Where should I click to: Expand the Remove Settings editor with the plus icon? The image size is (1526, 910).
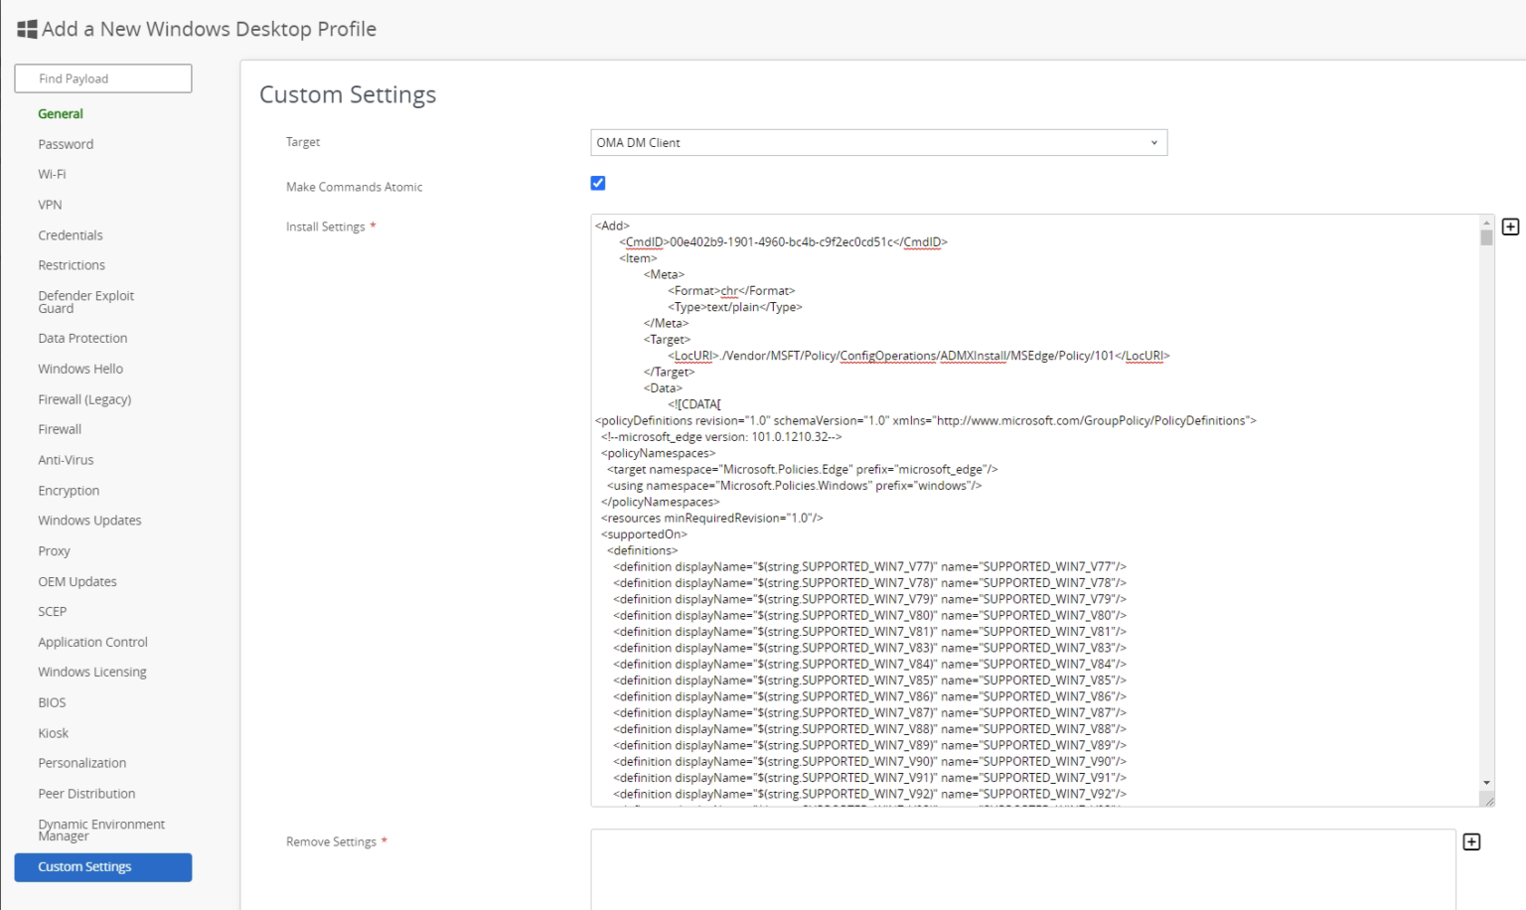click(1471, 841)
